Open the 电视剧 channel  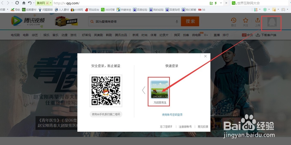(15, 35)
